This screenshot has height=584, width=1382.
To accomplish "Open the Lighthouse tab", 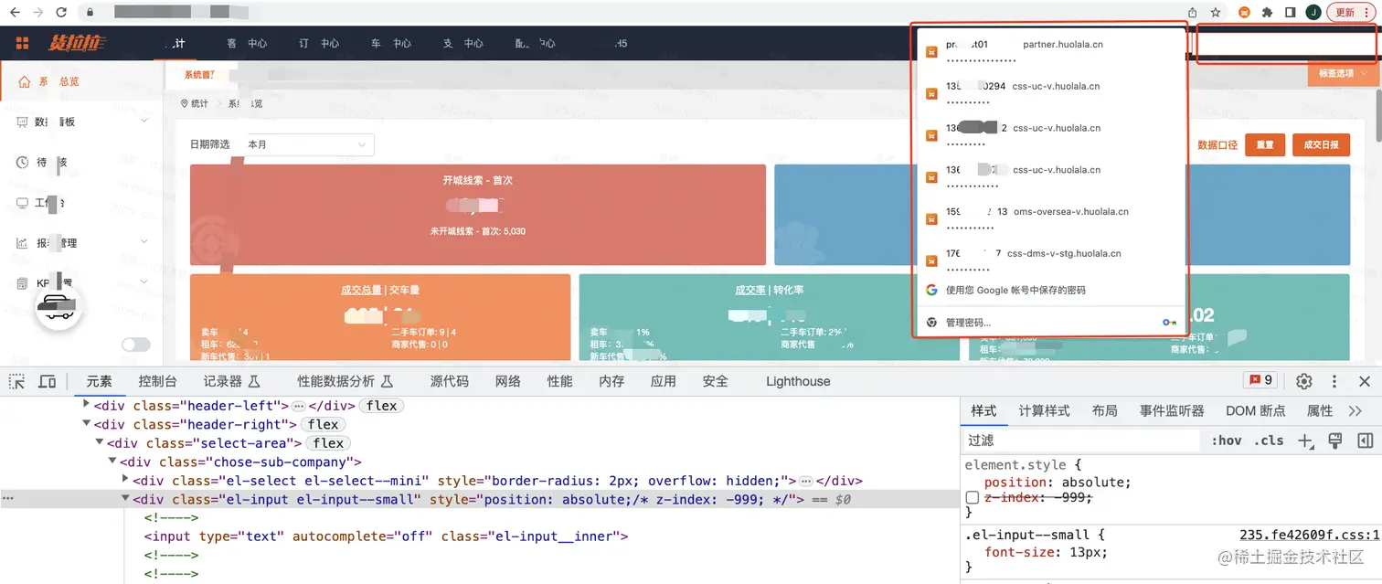I will (x=798, y=381).
